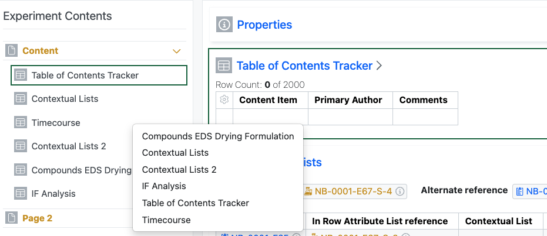Open Page 2 in the sidebar
The image size is (547, 236).
coord(37,218)
